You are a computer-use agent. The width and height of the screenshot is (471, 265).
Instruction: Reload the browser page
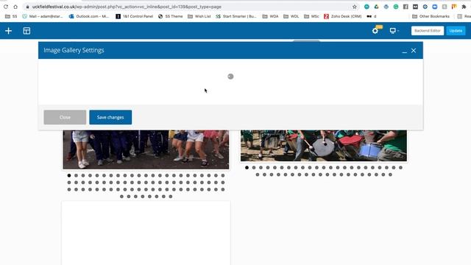tap(6, 7)
